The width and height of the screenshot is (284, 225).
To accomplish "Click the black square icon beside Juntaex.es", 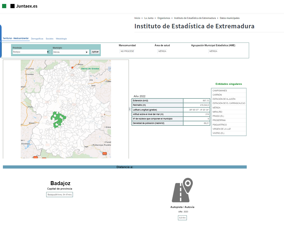I will (x=12, y=6).
